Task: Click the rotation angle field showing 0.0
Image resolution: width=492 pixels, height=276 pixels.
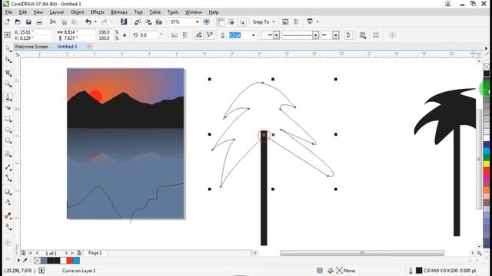Action: [148, 35]
